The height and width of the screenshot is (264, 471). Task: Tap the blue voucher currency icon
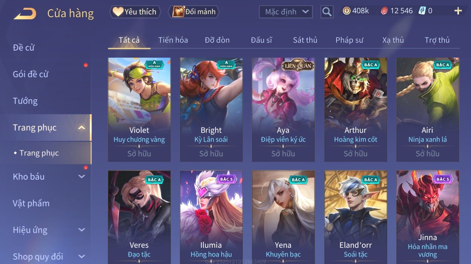tap(422, 11)
